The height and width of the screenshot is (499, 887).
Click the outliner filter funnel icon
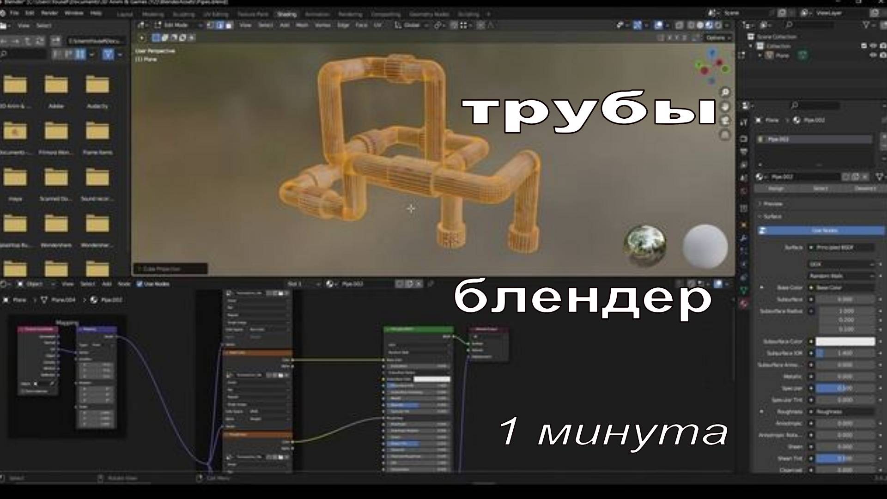[x=867, y=25]
